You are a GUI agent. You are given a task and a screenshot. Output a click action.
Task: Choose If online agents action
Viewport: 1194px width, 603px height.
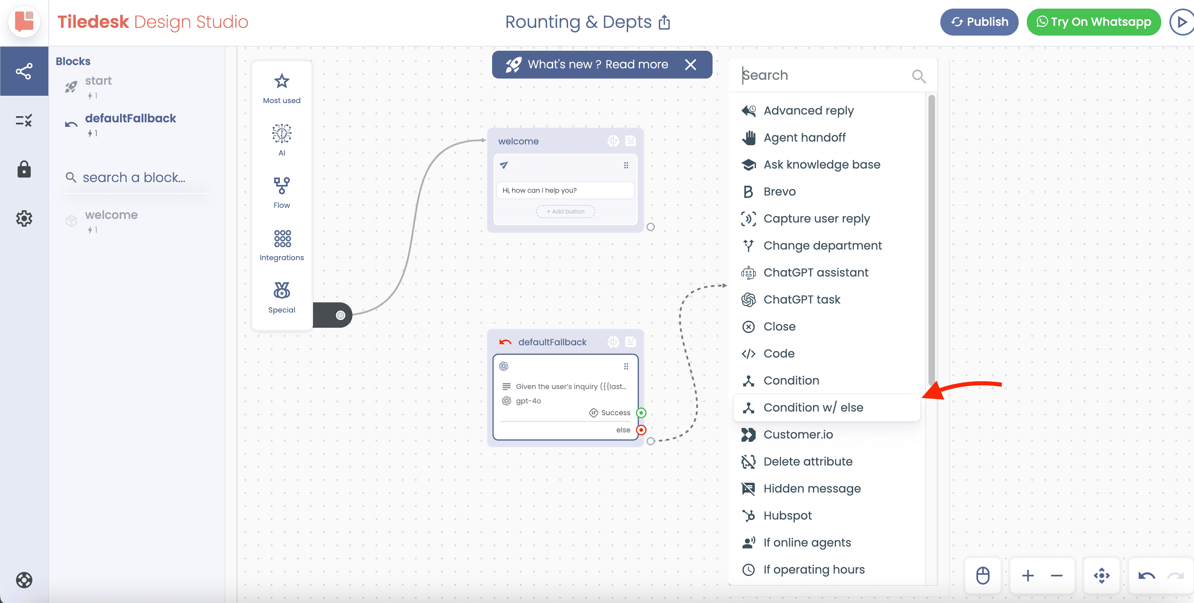[x=826, y=542]
